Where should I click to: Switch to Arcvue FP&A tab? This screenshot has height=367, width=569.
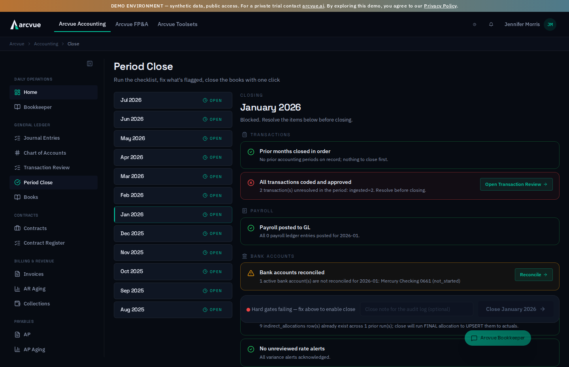(132, 24)
